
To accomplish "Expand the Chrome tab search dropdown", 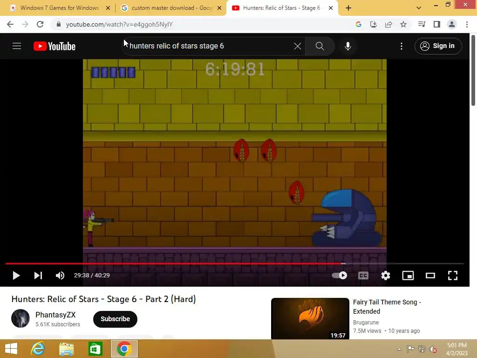I will (419, 8).
